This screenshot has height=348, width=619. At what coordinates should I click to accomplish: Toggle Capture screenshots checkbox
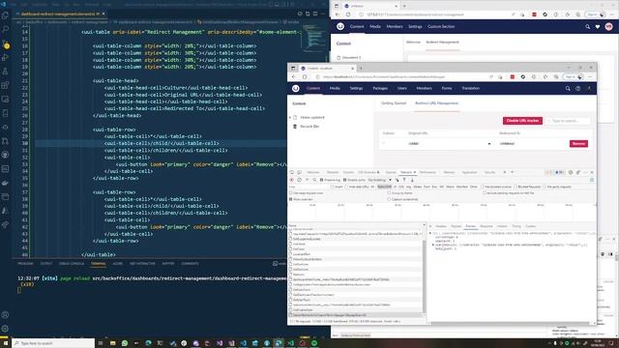389,199
